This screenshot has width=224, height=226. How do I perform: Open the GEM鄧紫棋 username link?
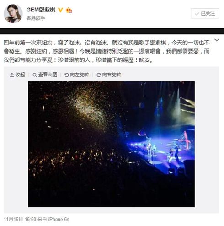click(x=41, y=10)
